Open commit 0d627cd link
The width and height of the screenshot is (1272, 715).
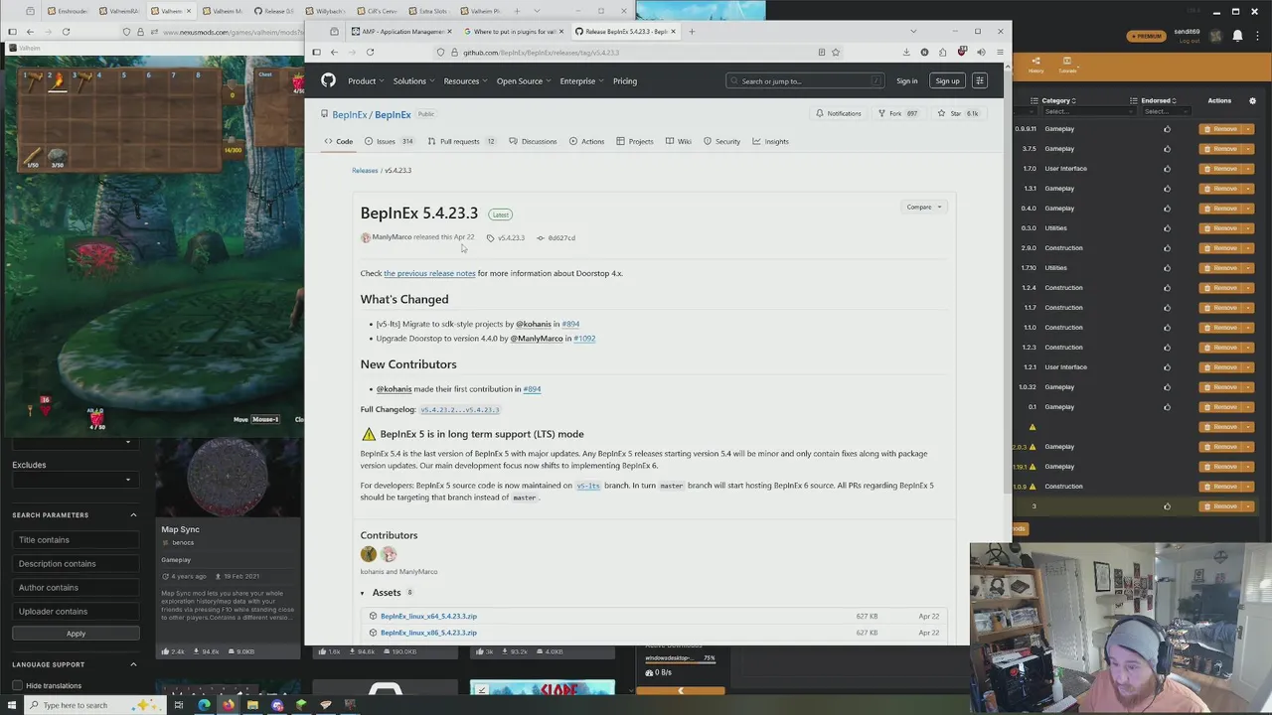556,238
